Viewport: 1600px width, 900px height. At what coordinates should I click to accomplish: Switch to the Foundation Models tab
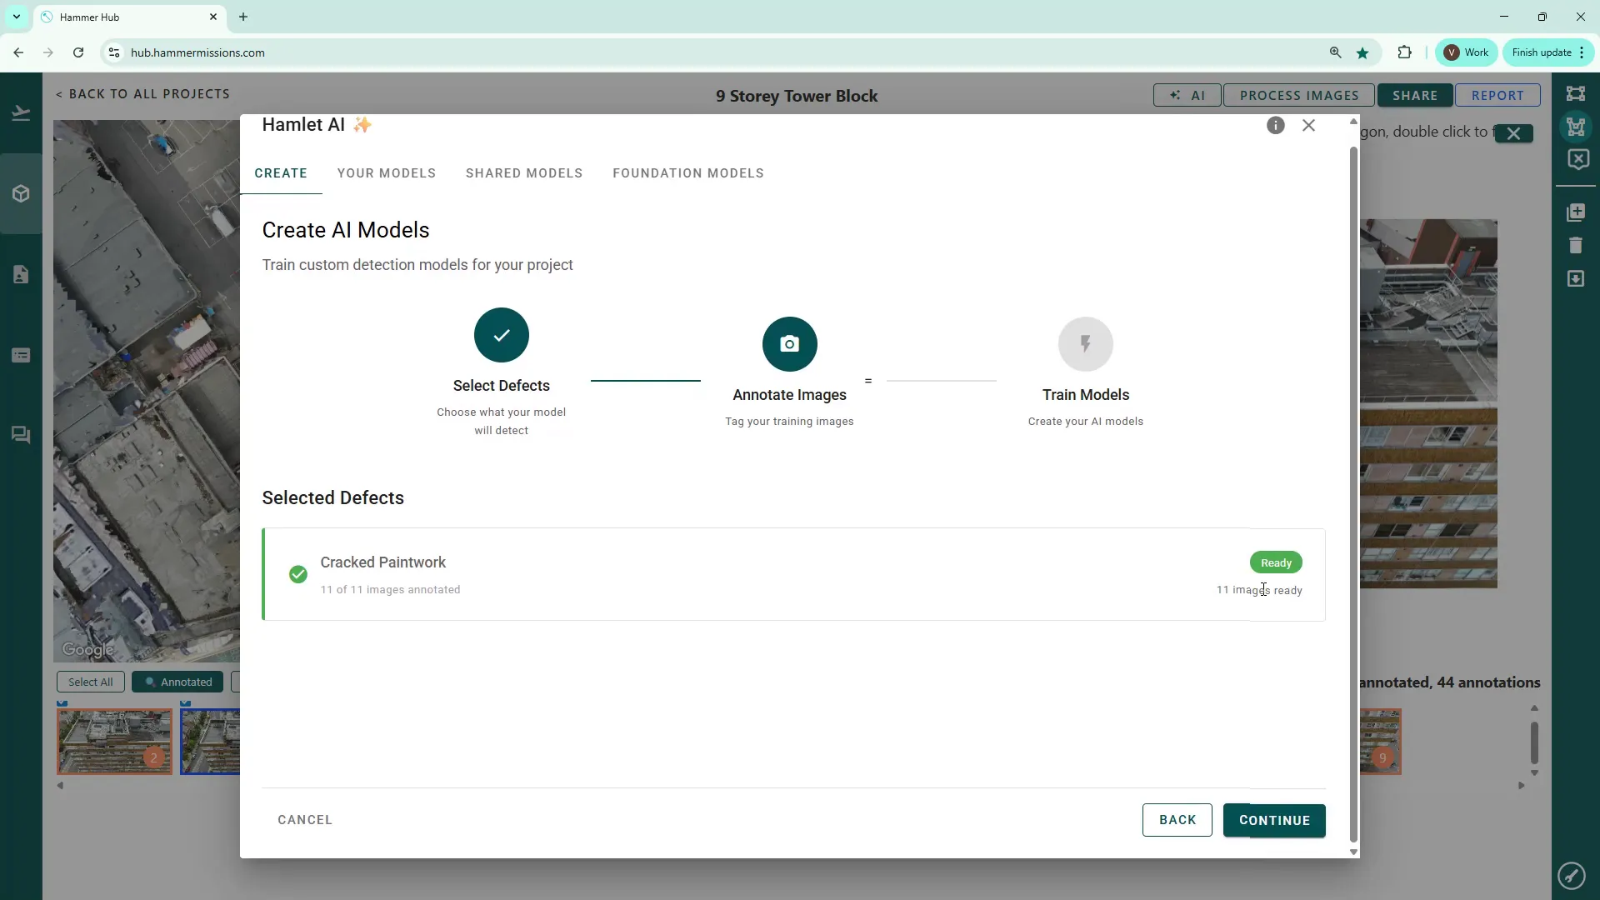tap(687, 173)
